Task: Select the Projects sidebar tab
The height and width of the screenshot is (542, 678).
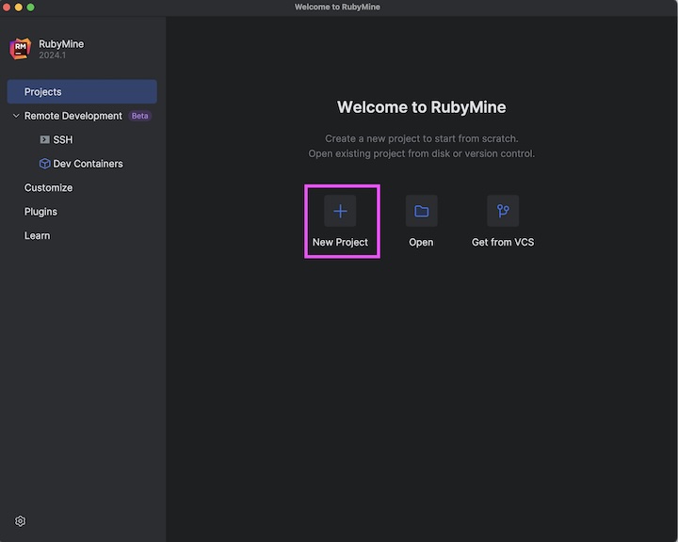Action: tap(43, 92)
